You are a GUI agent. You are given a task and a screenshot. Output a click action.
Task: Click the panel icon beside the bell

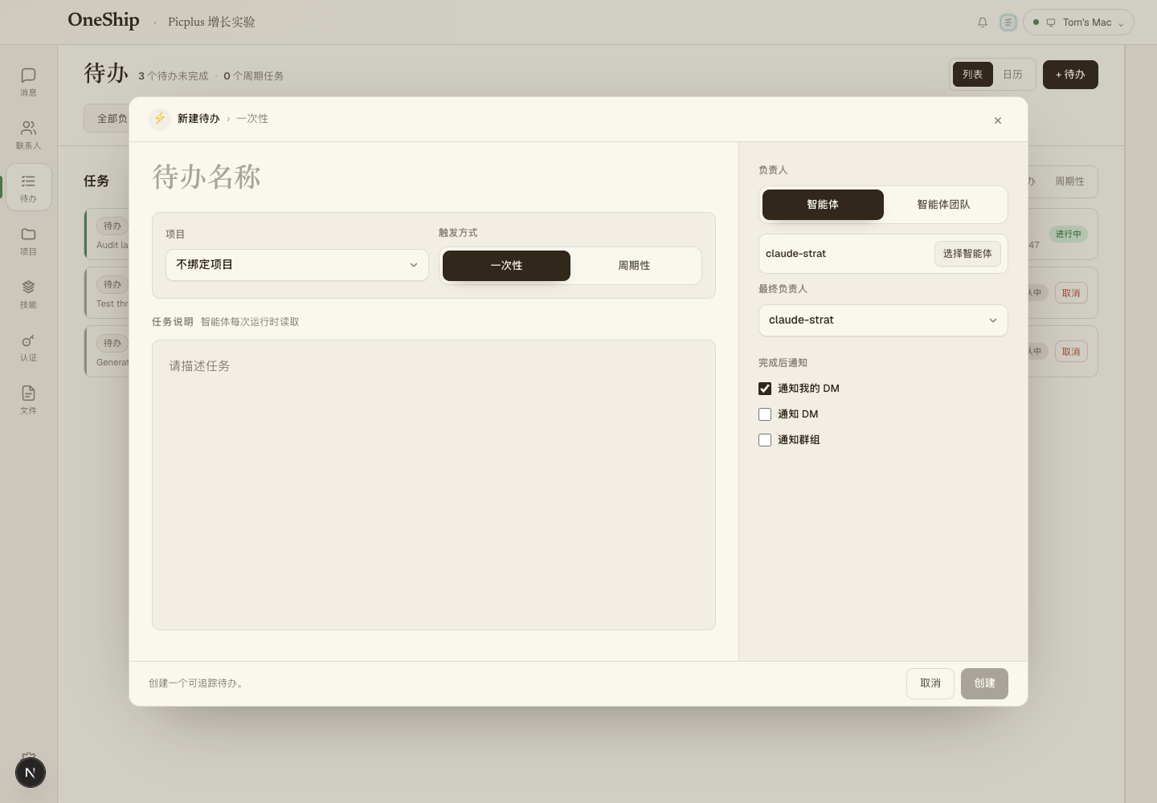point(1008,22)
